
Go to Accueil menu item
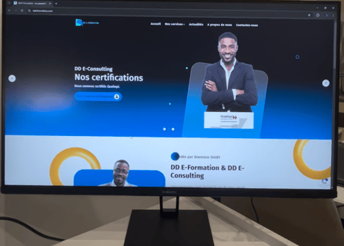(x=156, y=24)
